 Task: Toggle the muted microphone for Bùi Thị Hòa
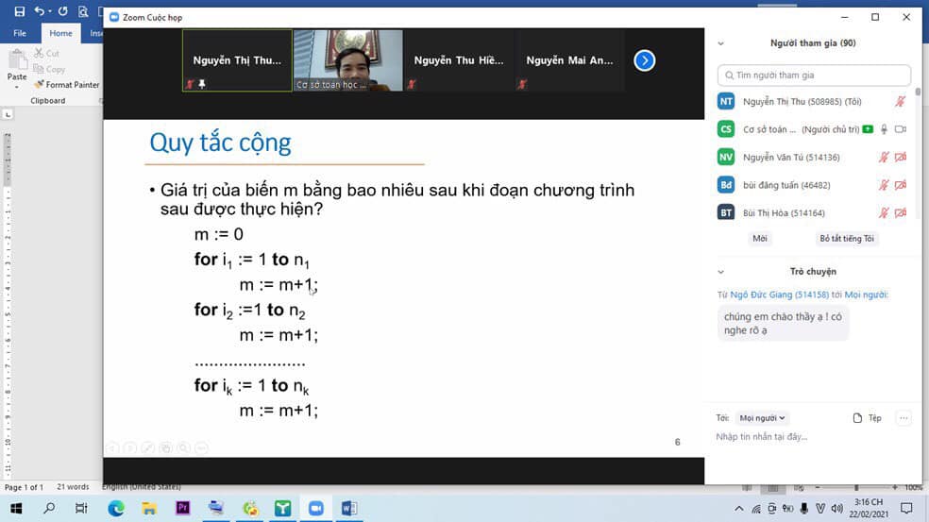pos(884,213)
